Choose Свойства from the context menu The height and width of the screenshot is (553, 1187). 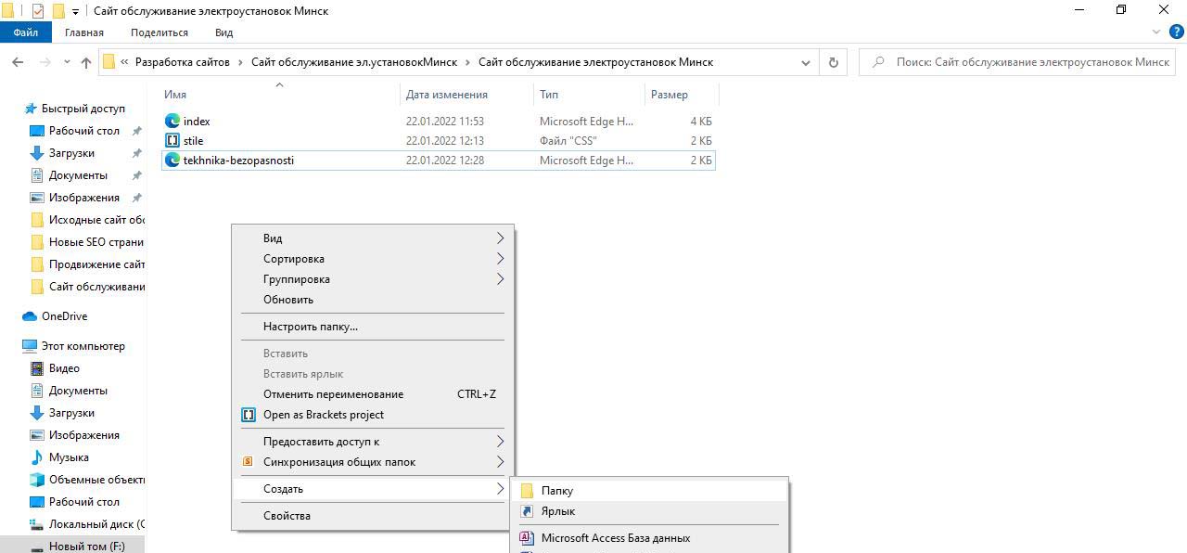pos(287,516)
